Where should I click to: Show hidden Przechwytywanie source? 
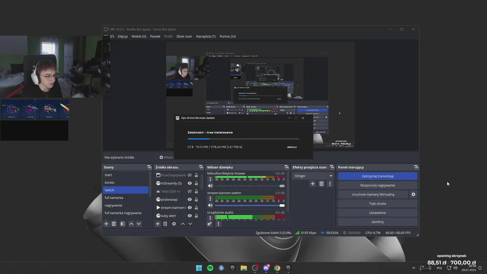189,175
